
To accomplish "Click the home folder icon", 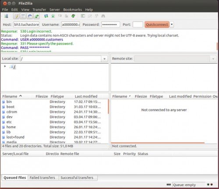I will click(x=4, y=127).
